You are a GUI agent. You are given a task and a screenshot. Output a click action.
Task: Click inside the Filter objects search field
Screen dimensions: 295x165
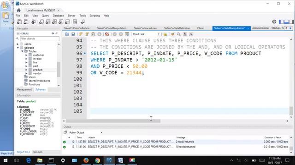[39, 38]
